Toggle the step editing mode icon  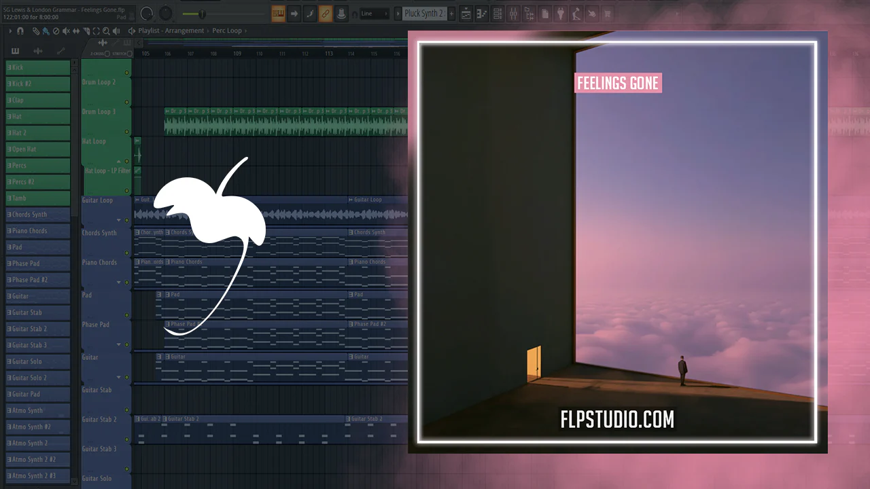[x=310, y=14]
